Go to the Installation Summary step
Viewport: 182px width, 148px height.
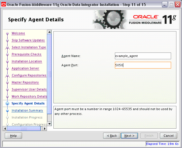tap(27, 110)
